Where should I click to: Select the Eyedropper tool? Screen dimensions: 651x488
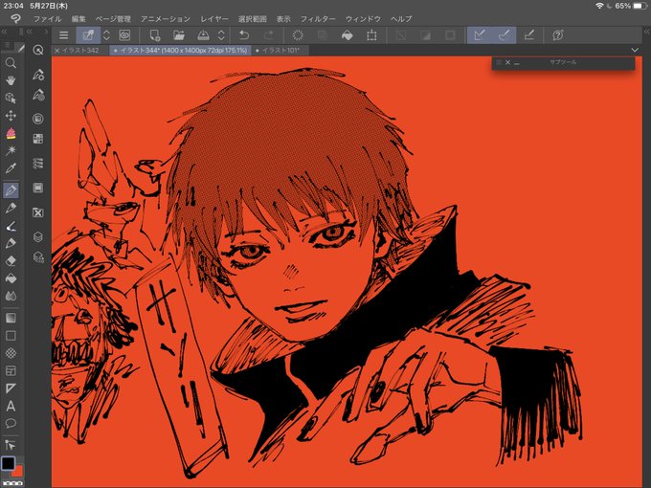[11, 168]
